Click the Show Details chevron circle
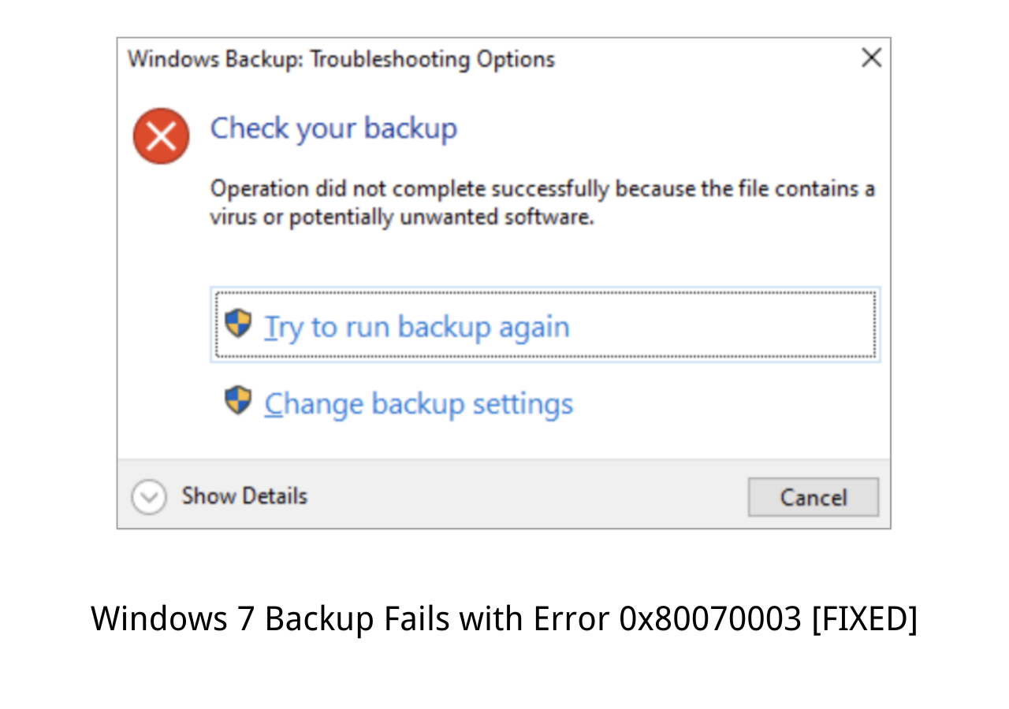 149,497
